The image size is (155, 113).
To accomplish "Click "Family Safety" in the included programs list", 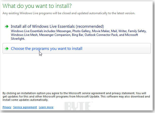I will [x=137, y=31].
